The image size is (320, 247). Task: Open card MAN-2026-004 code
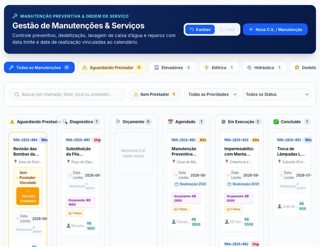25,140
